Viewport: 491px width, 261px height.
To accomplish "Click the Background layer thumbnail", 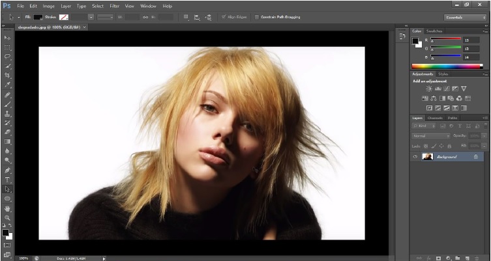I will (x=428, y=157).
